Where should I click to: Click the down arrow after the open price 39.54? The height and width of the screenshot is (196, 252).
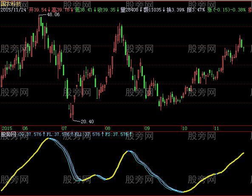click(x=49, y=10)
